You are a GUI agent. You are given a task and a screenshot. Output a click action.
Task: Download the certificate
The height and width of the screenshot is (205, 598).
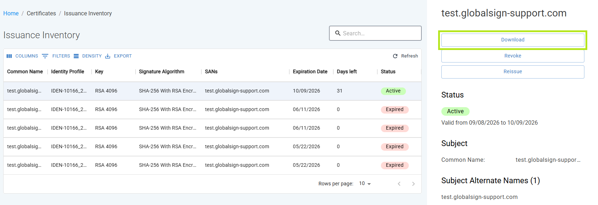[x=513, y=40]
